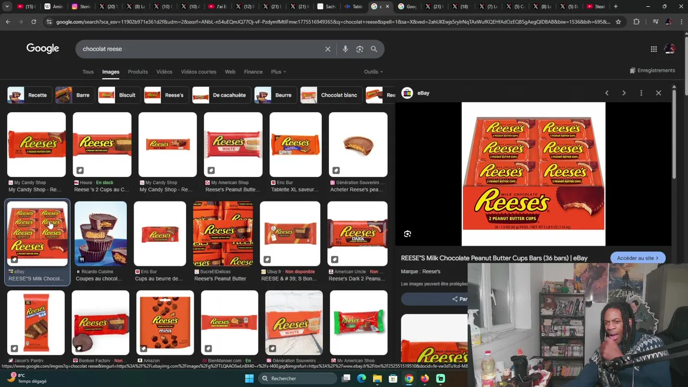Click large Reese's preview image

click(x=533, y=174)
